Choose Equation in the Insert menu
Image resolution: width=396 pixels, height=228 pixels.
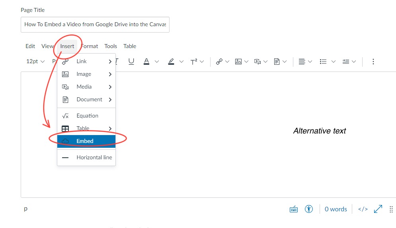[x=87, y=116]
